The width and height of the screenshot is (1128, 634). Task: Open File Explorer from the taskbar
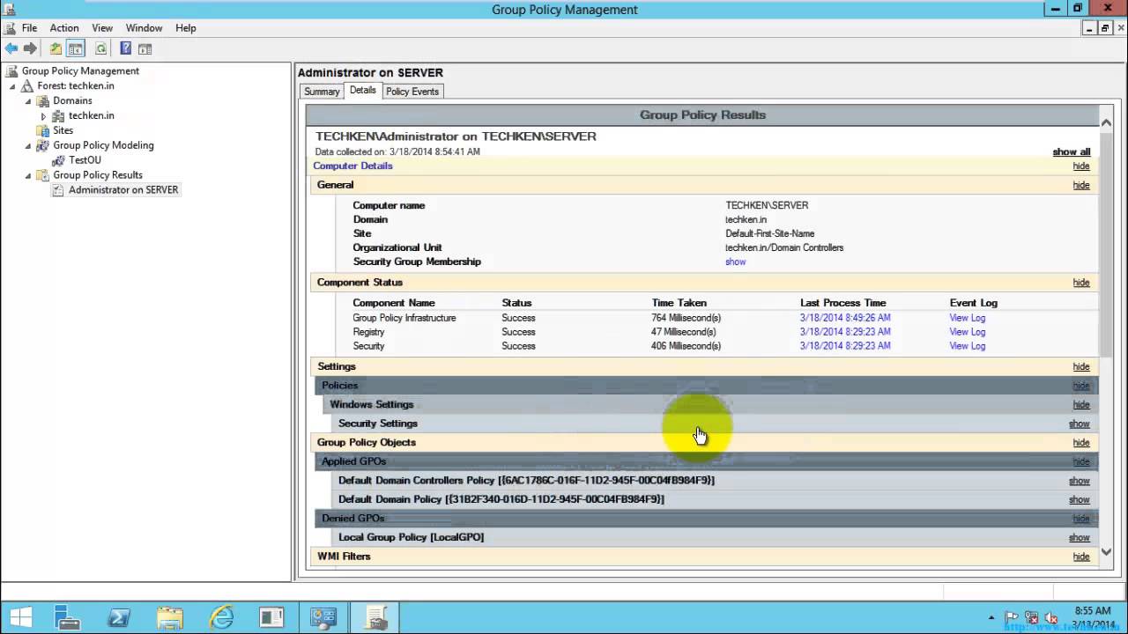tap(170, 618)
